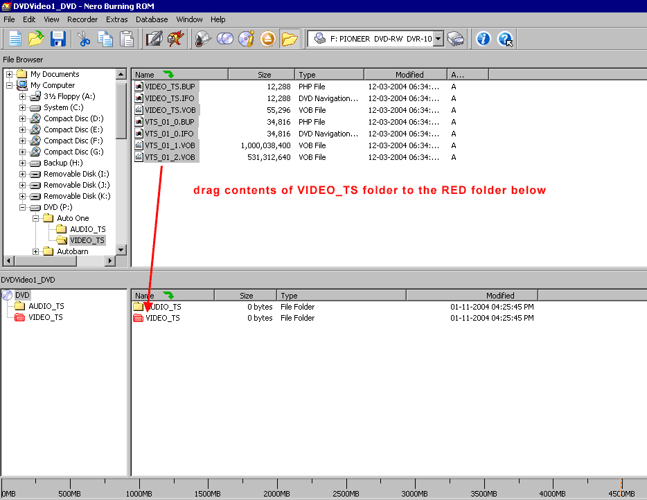Image resolution: width=647 pixels, height=500 pixels.
Task: Collapse the My Computer tree node
Action: [9, 85]
